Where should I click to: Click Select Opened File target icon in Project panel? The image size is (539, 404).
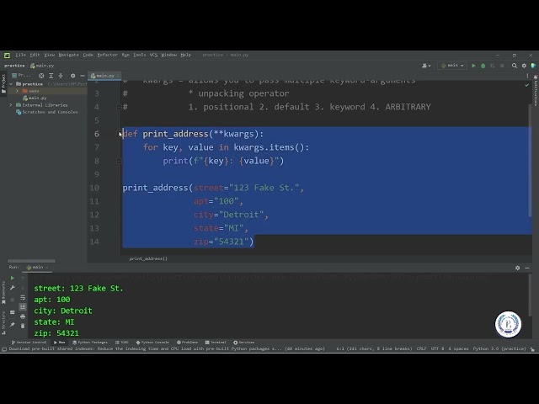point(41,76)
